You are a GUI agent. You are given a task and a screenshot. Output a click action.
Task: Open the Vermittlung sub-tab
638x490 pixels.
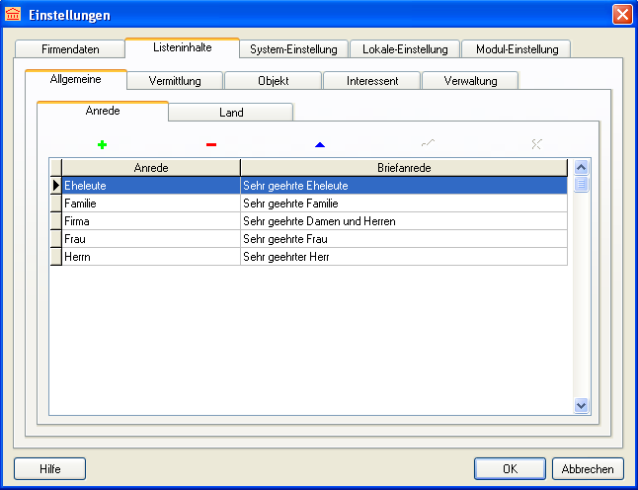[x=175, y=81]
